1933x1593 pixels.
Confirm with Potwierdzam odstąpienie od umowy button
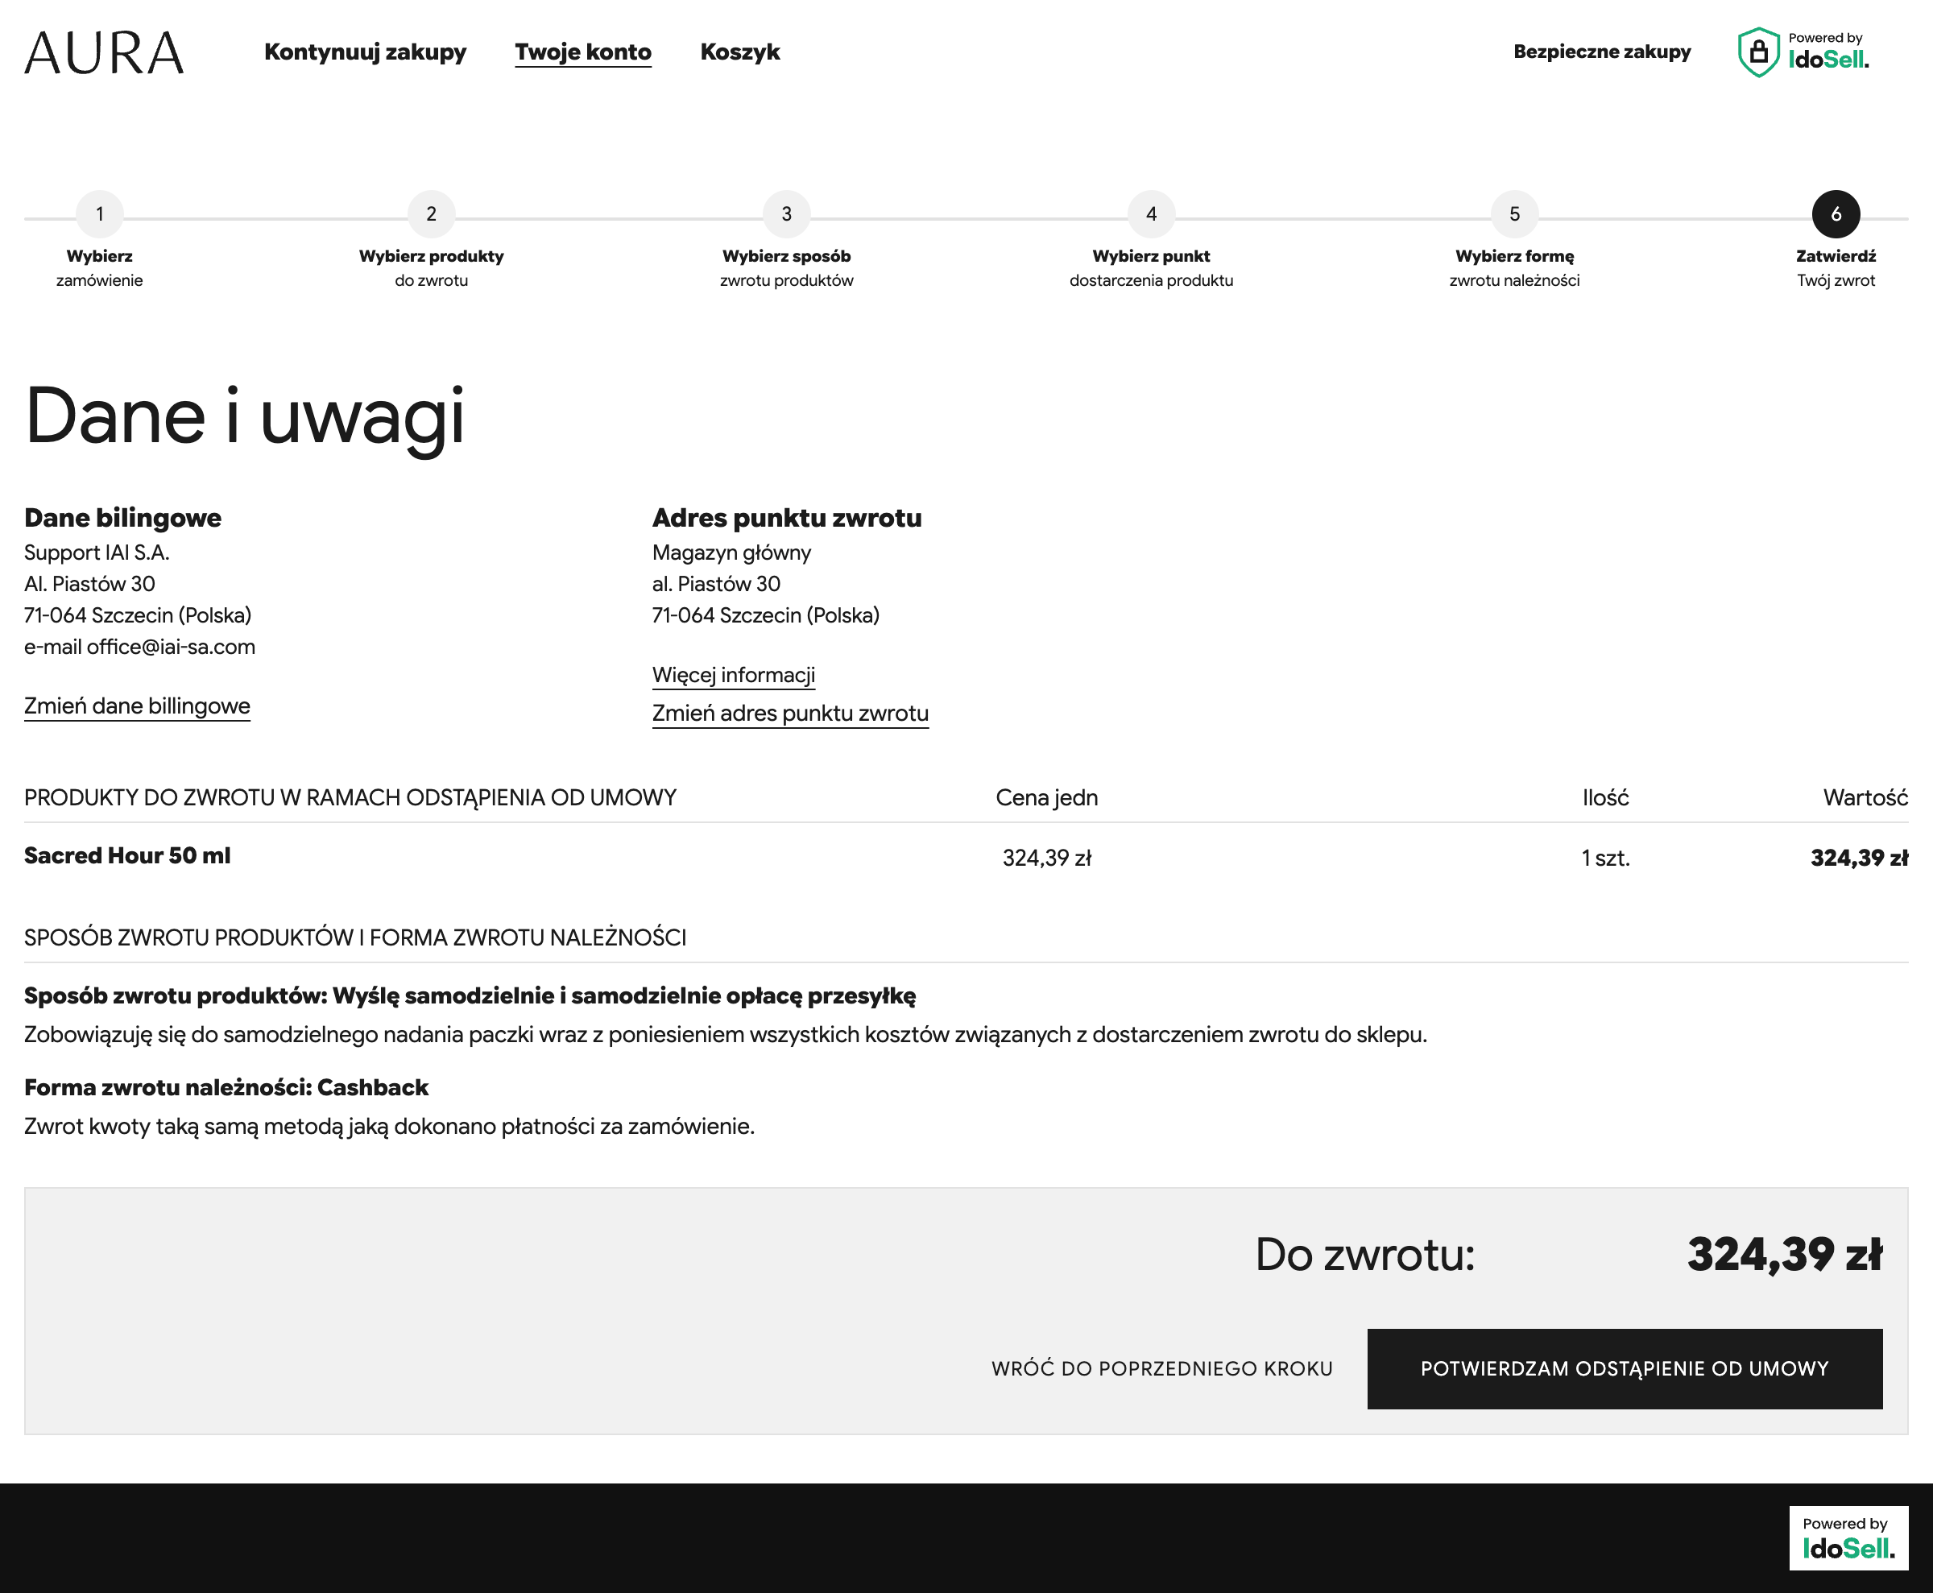pyautogui.click(x=1625, y=1368)
